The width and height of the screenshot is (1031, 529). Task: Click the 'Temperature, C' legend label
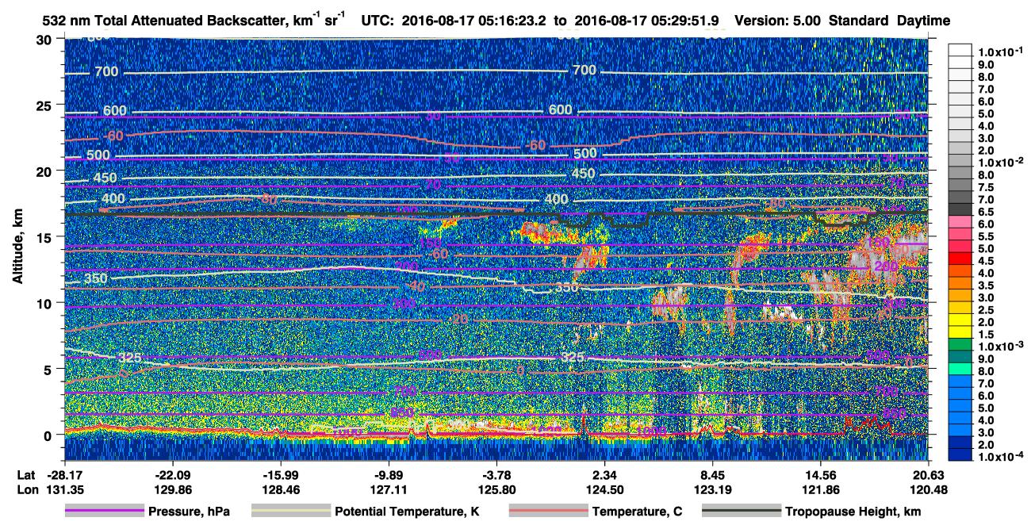click(637, 512)
